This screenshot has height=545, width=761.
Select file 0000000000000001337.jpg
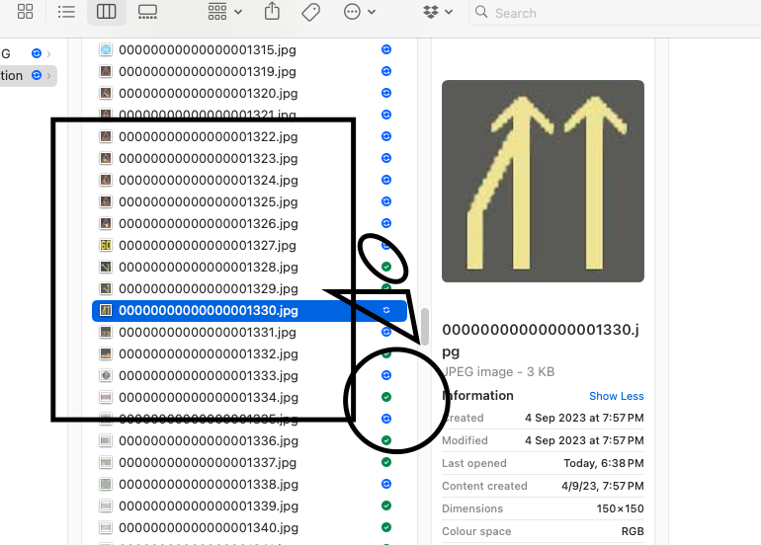(x=208, y=463)
